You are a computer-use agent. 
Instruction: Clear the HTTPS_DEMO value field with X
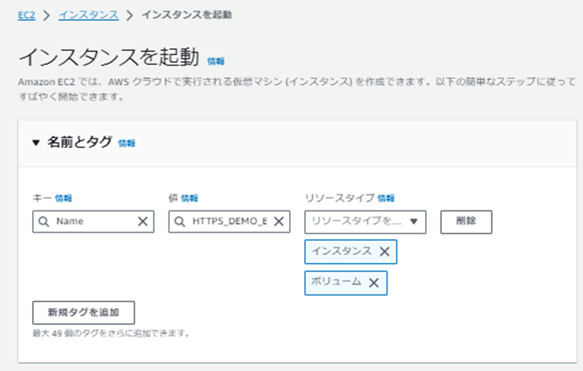coord(279,222)
